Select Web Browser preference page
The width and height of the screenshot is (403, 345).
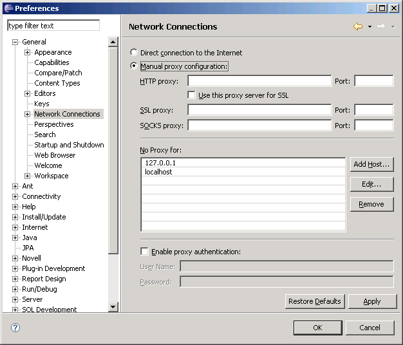(55, 155)
